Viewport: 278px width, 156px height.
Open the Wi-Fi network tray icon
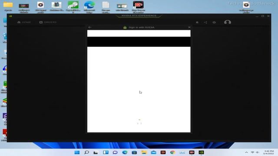(x=252, y=152)
